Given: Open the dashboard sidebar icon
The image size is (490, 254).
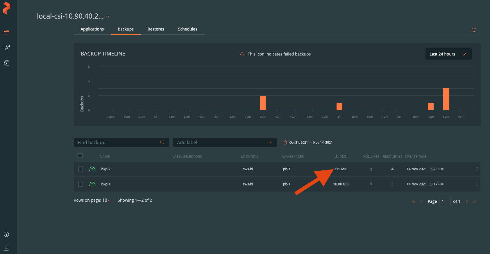Looking at the screenshot, I should (x=7, y=32).
